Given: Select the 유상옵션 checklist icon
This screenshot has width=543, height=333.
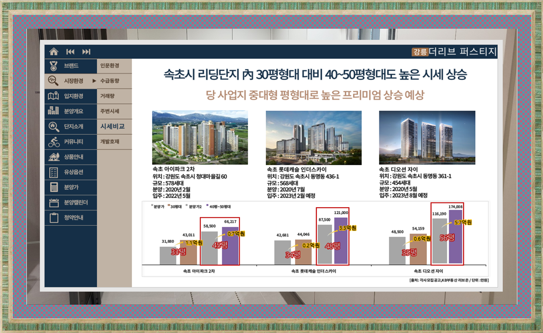Looking at the screenshot, I should [54, 172].
